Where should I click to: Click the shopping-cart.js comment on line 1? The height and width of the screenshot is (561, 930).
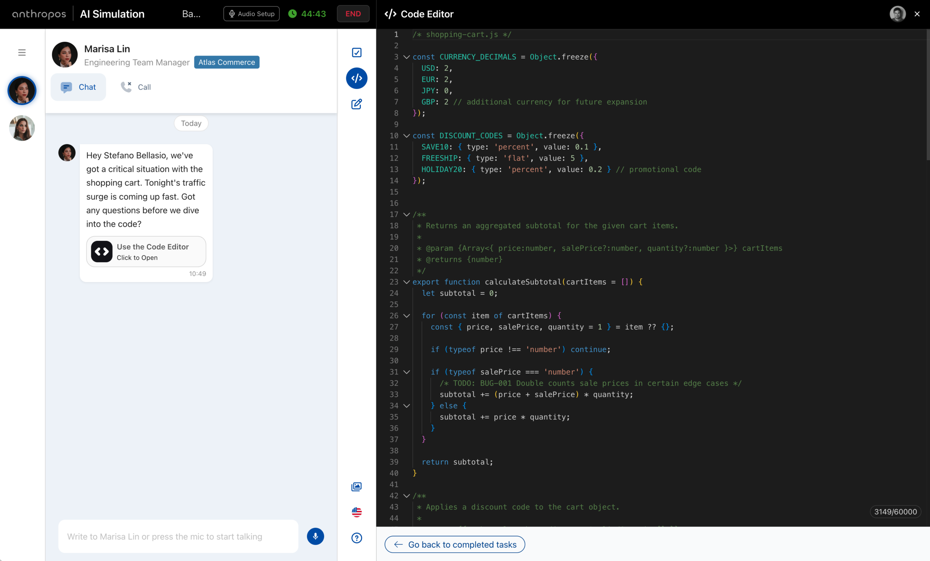(462, 35)
